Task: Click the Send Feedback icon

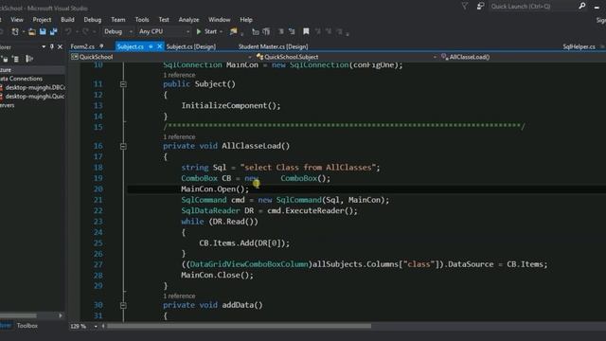Action: [480, 7]
